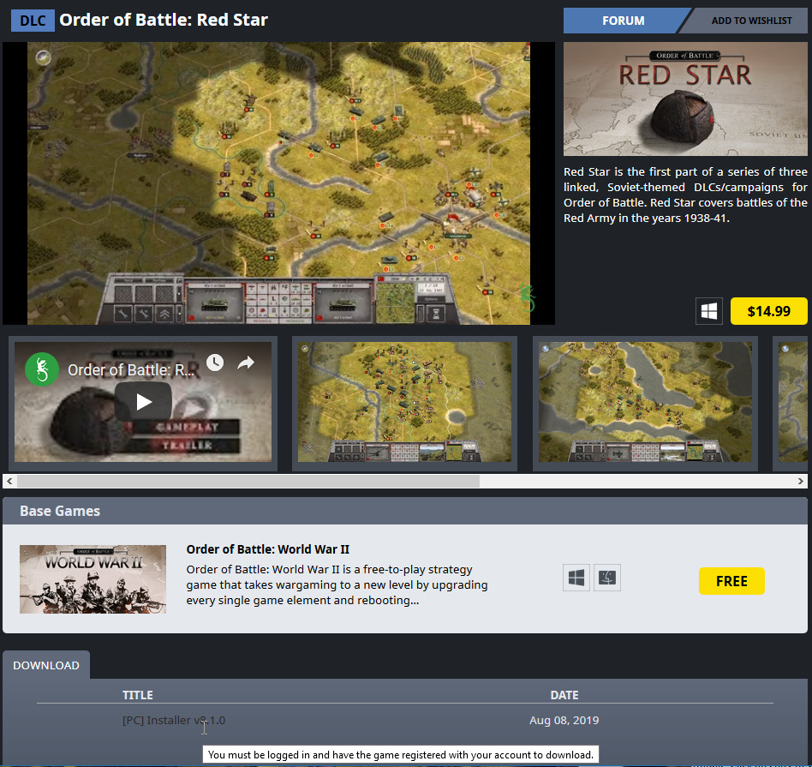Select the second map screenshot thumbnail
Image resolution: width=812 pixels, height=767 pixels.
pos(404,403)
